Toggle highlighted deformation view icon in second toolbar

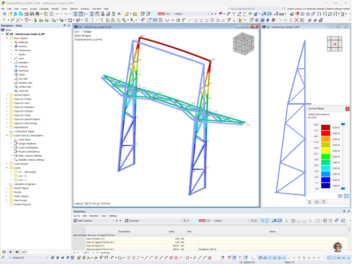coord(262,20)
